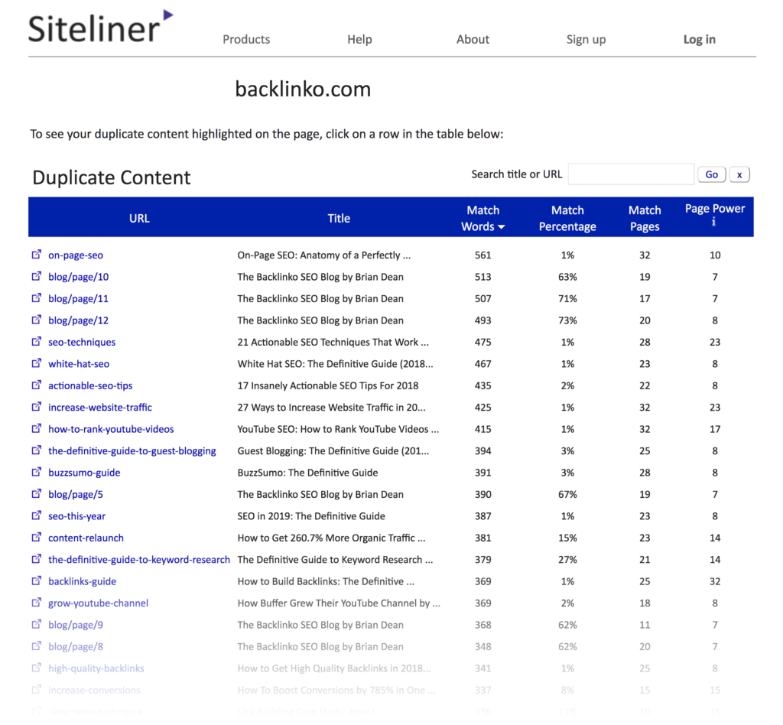Sort results by the Match Pages column header
The image size is (783, 725).
click(x=645, y=218)
